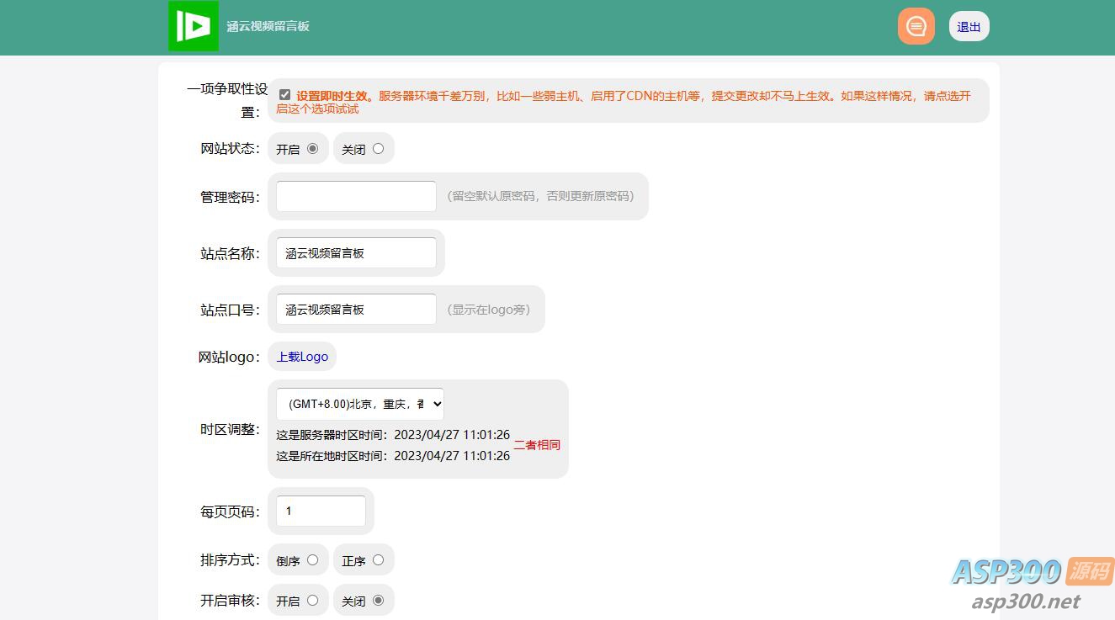
Task: Toggle the 设置即时生效 checkbox
Action: point(284,95)
